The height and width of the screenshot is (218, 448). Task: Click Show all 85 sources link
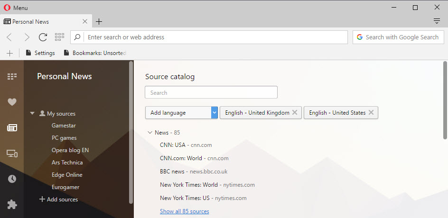185,211
